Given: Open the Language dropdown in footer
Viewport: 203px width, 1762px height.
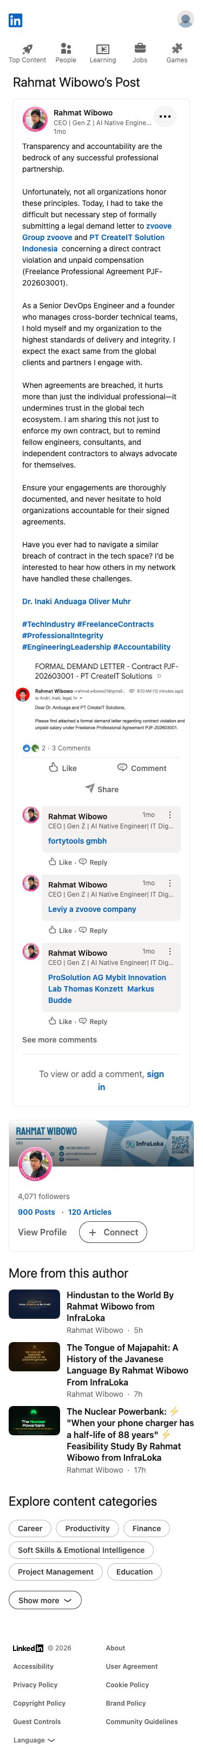Looking at the screenshot, I should 34,1739.
